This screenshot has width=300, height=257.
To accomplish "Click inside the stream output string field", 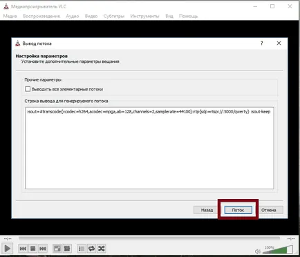I will click(149, 148).
